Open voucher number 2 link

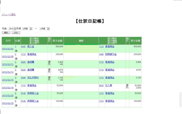coord(16,54)
